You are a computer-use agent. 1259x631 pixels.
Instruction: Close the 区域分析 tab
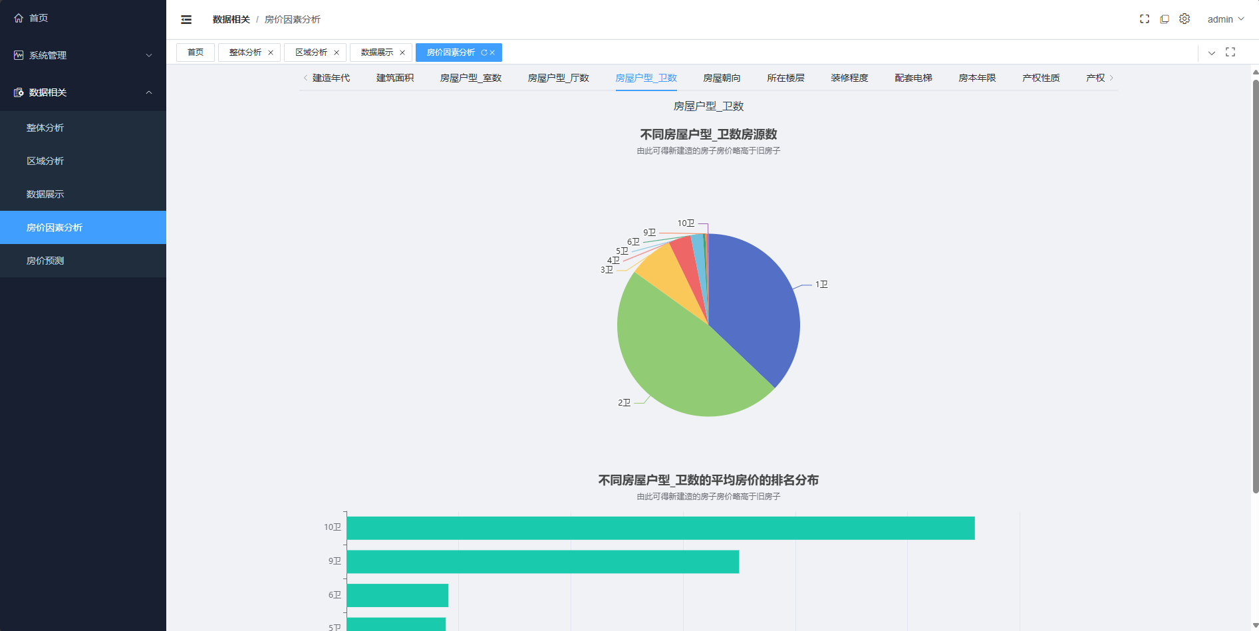point(337,53)
